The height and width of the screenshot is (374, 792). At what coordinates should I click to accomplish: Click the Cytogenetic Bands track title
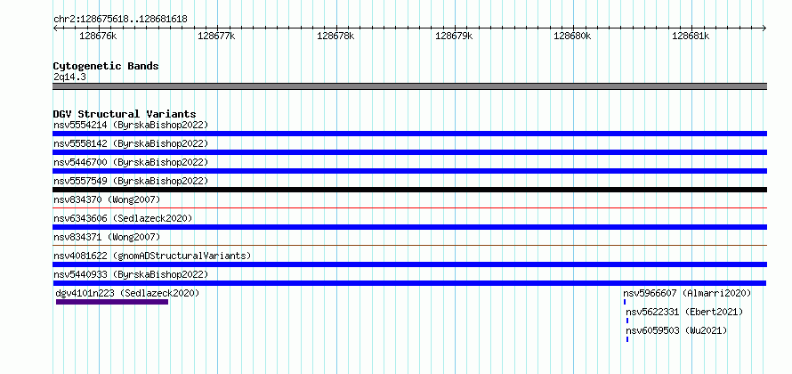click(x=106, y=66)
